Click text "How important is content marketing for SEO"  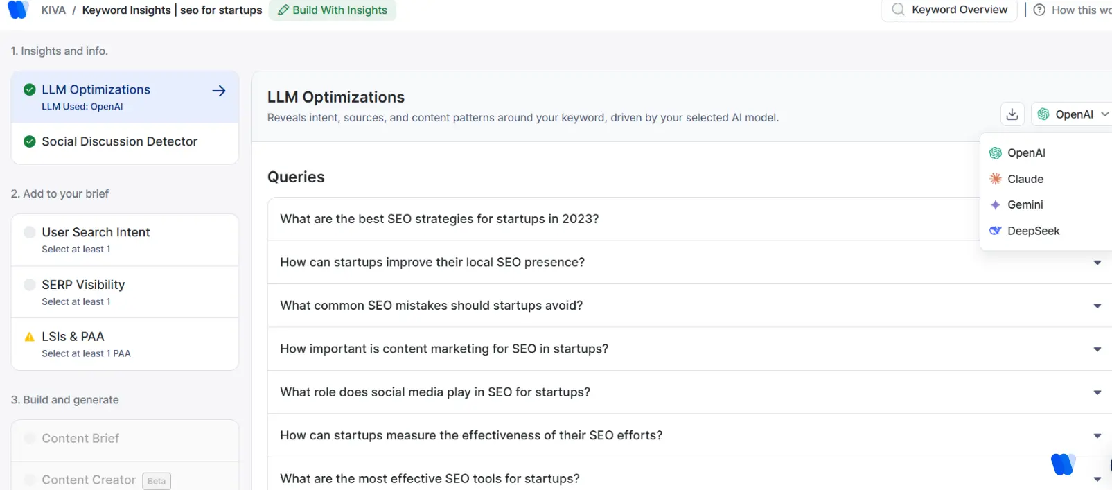tap(408, 349)
